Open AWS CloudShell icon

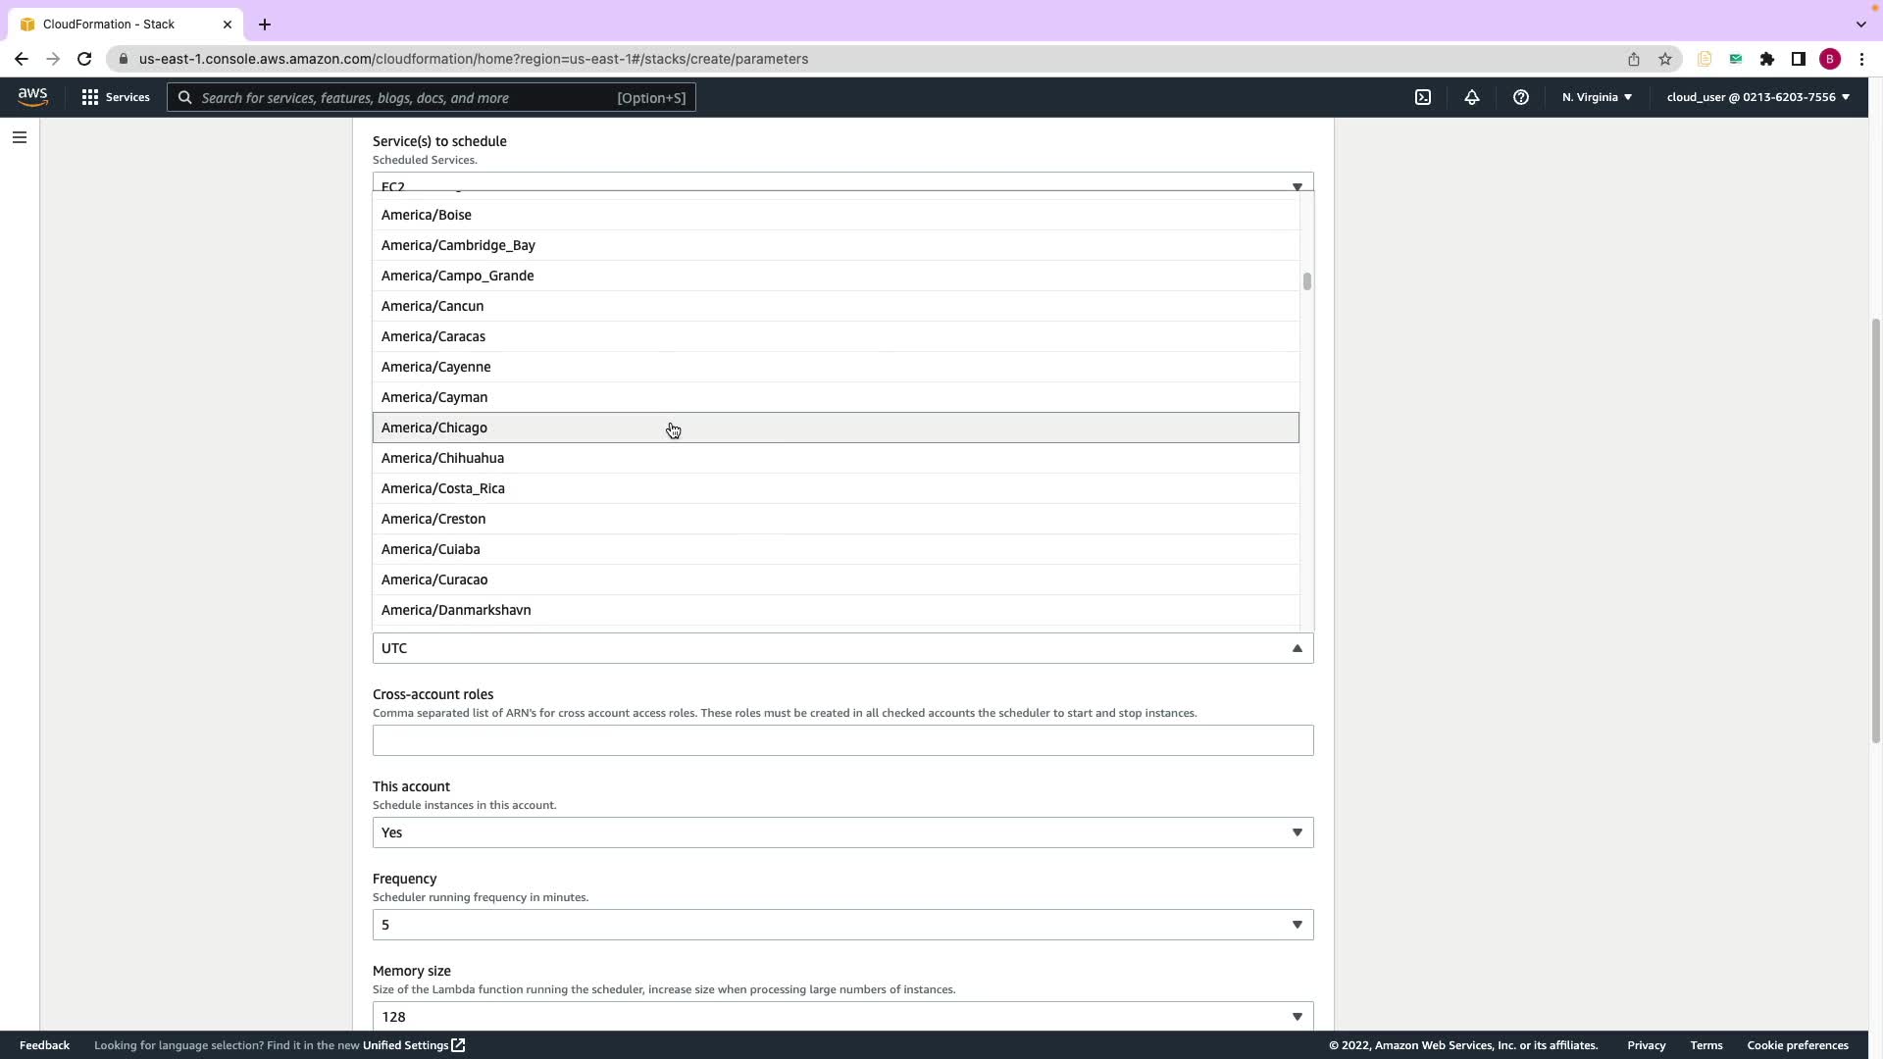(1423, 97)
